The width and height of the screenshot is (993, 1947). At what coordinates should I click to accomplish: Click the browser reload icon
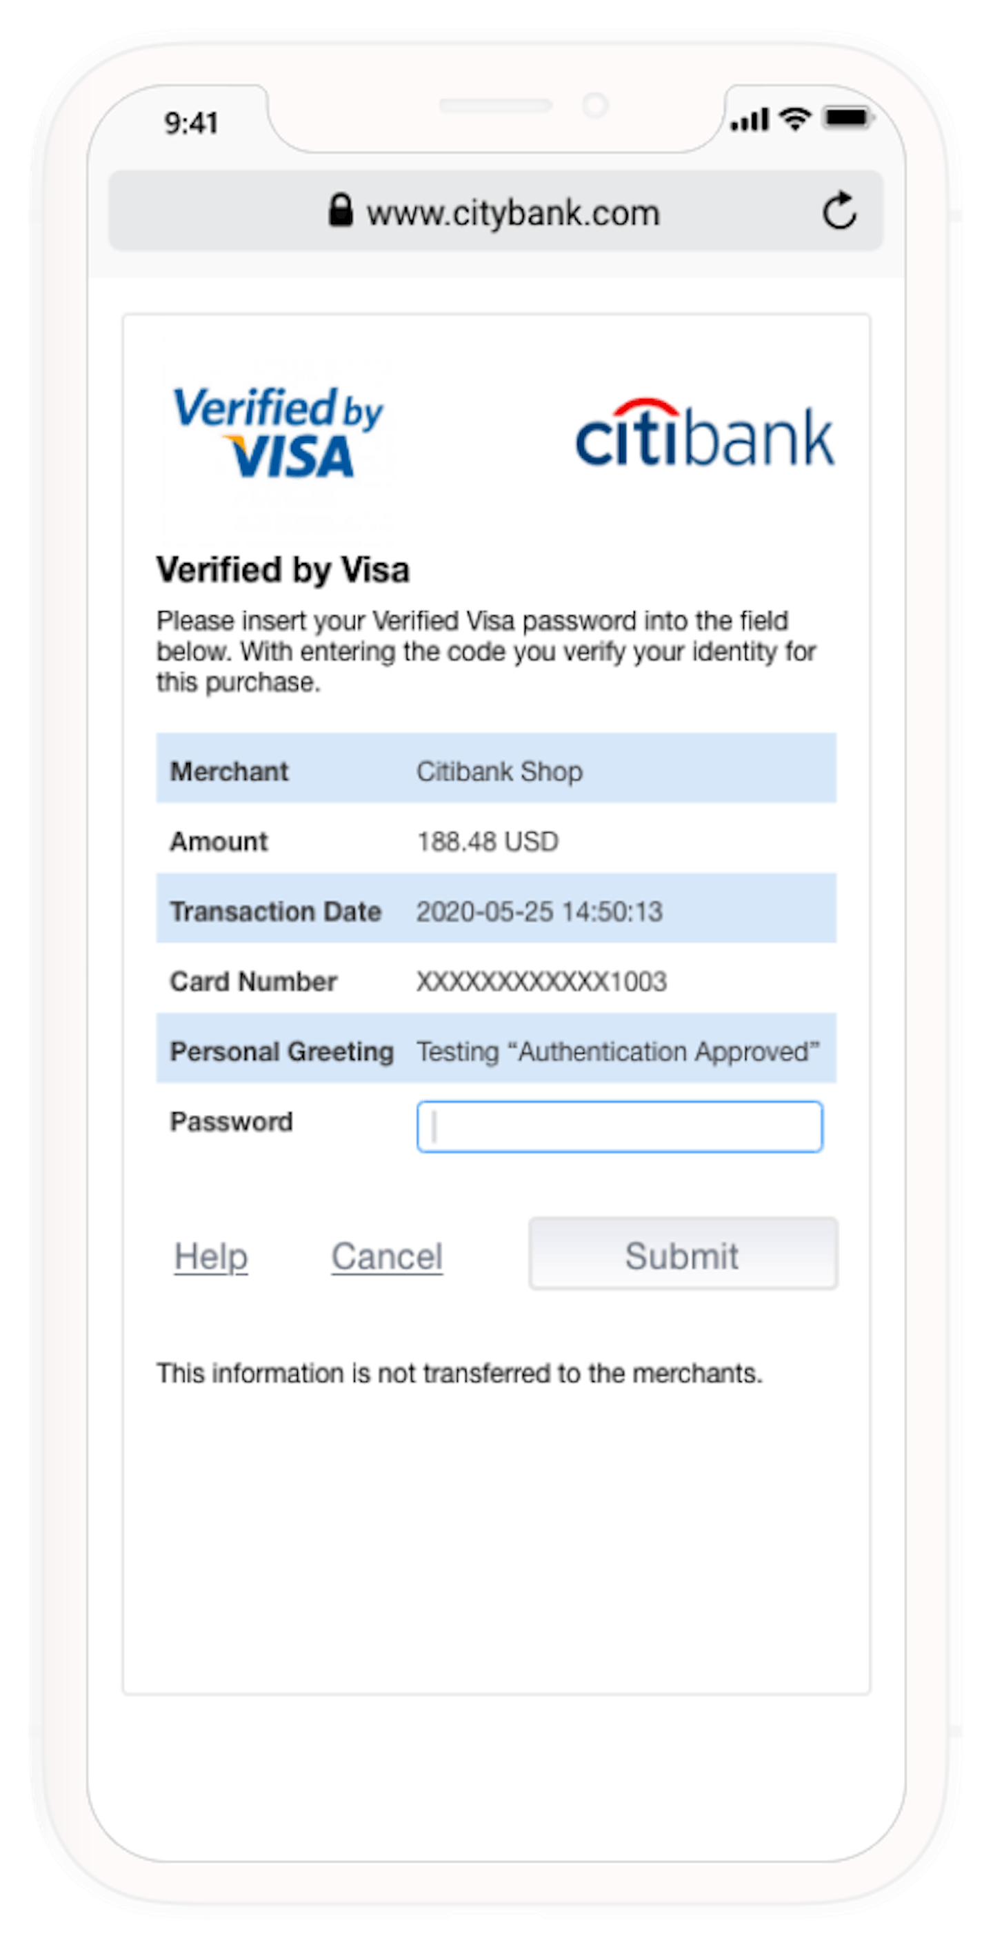pos(839,211)
